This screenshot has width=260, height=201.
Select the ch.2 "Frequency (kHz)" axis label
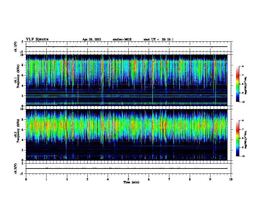pos(18,130)
